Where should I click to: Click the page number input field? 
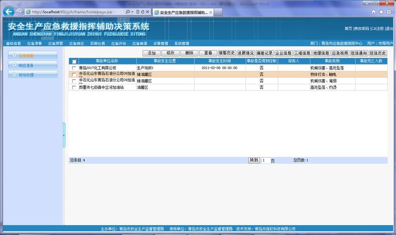[x=265, y=161]
